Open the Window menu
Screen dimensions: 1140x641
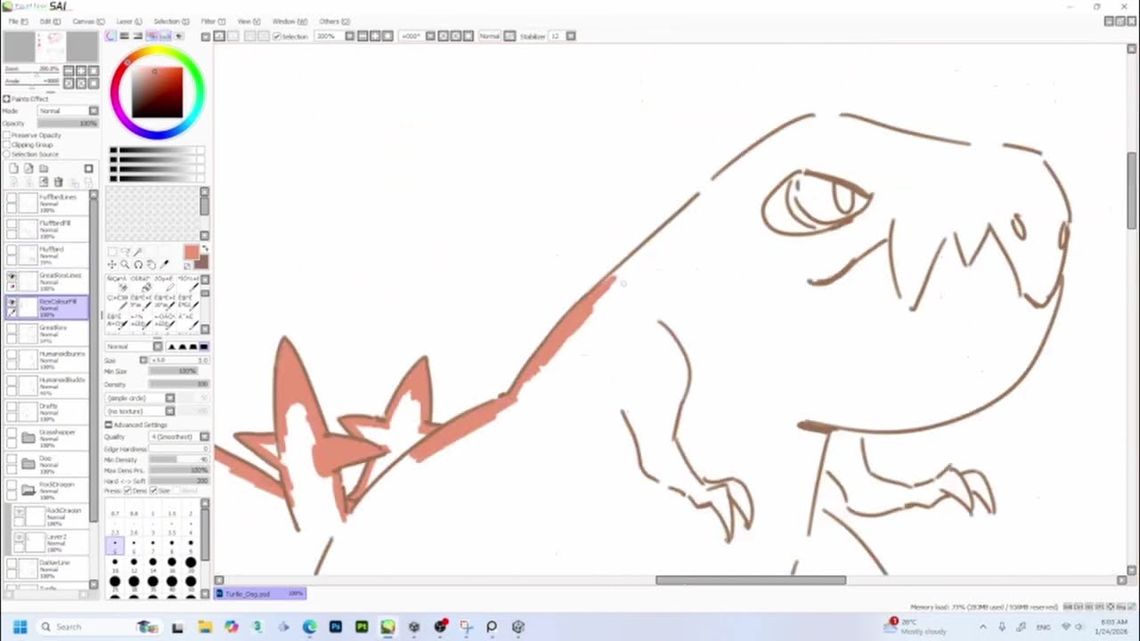(x=289, y=21)
